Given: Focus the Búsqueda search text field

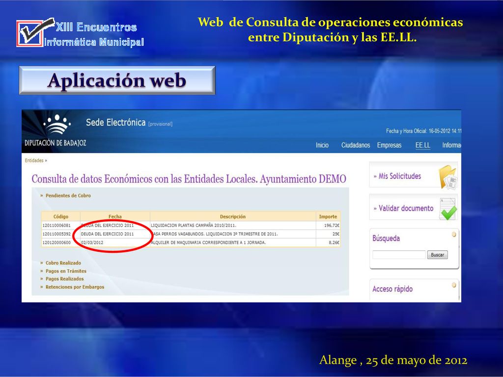Looking at the screenshot, I should point(399,255).
